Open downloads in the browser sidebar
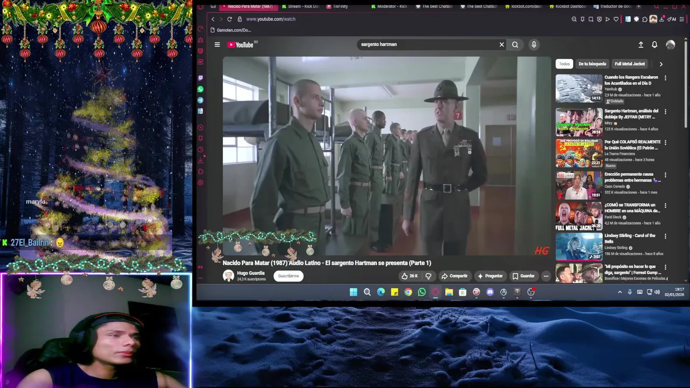The image size is (690, 388). point(201,160)
